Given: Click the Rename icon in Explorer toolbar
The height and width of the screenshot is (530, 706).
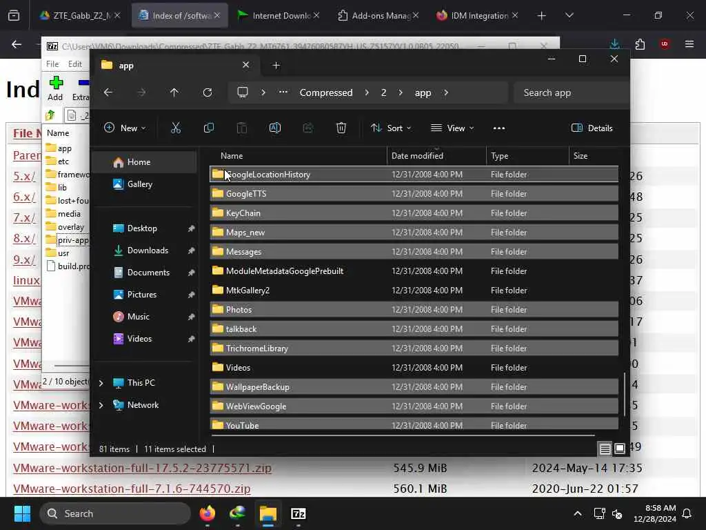Looking at the screenshot, I should pos(274,128).
